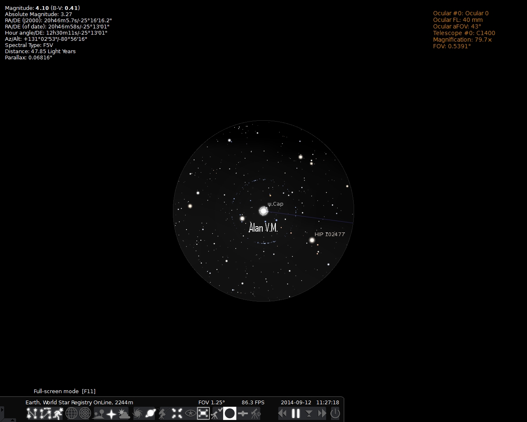
Task: Set time to current time
Action: coord(309,413)
